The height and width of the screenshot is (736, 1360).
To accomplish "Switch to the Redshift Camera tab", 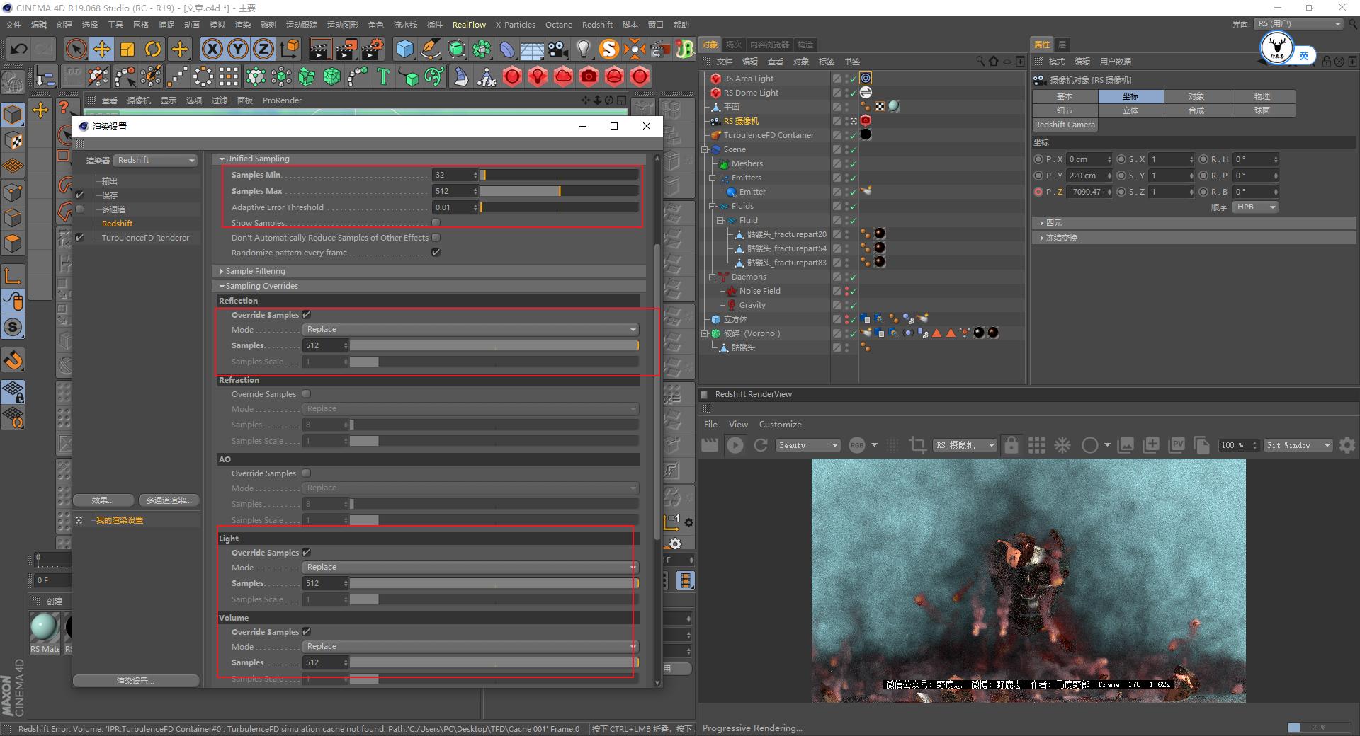I will [1065, 125].
